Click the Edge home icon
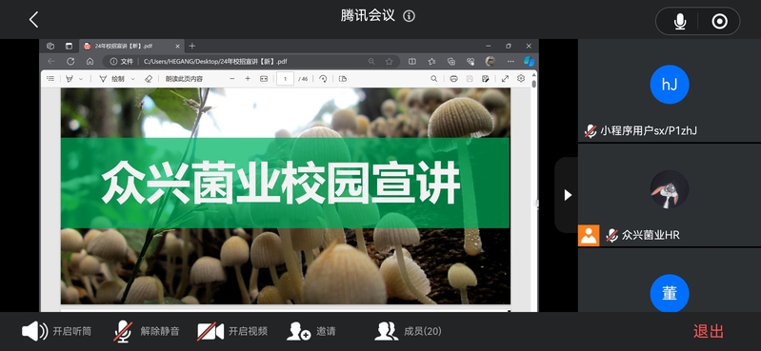761x351 pixels. (90, 62)
